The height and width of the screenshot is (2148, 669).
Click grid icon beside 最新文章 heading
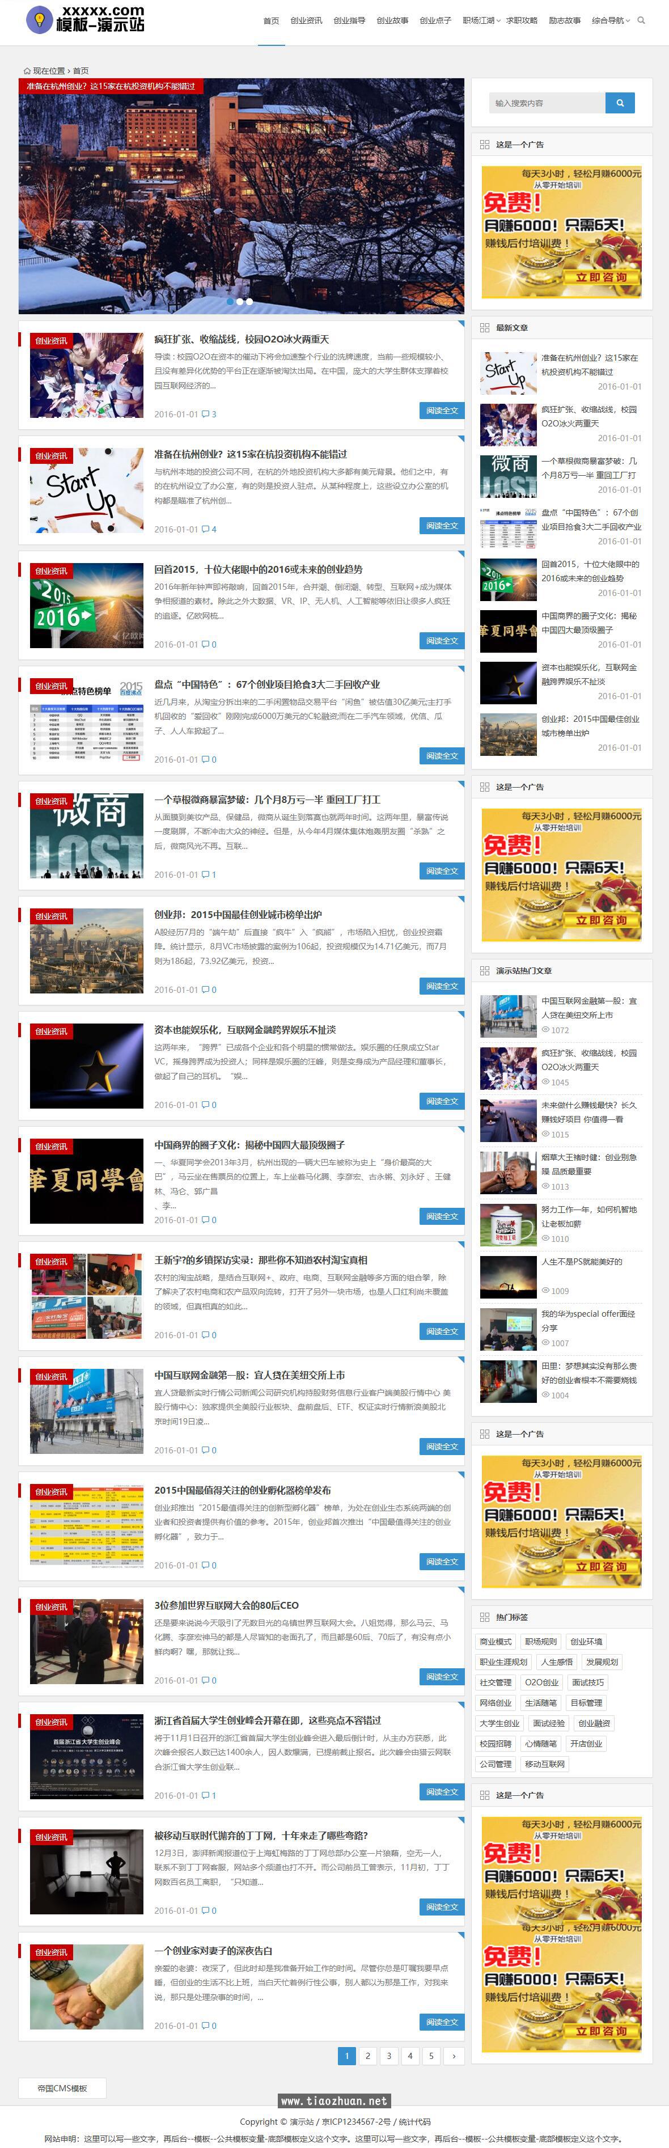pyautogui.click(x=485, y=328)
